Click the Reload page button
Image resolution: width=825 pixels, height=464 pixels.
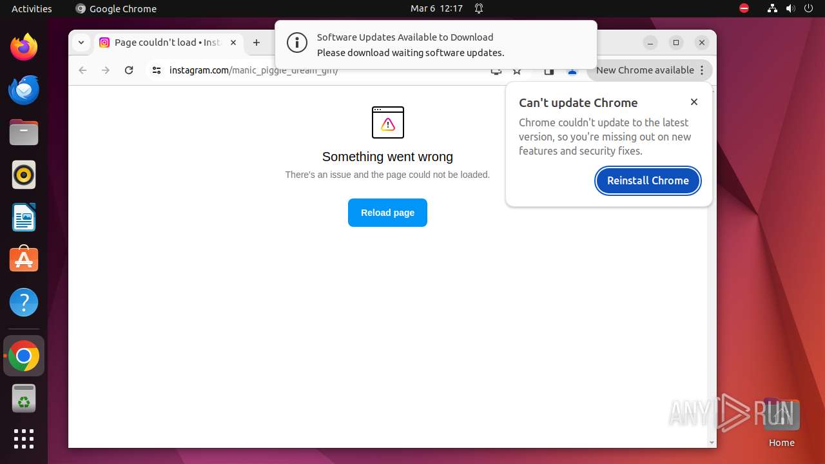pos(387,213)
